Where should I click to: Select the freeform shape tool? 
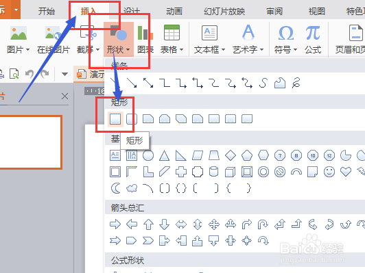(x=280, y=83)
